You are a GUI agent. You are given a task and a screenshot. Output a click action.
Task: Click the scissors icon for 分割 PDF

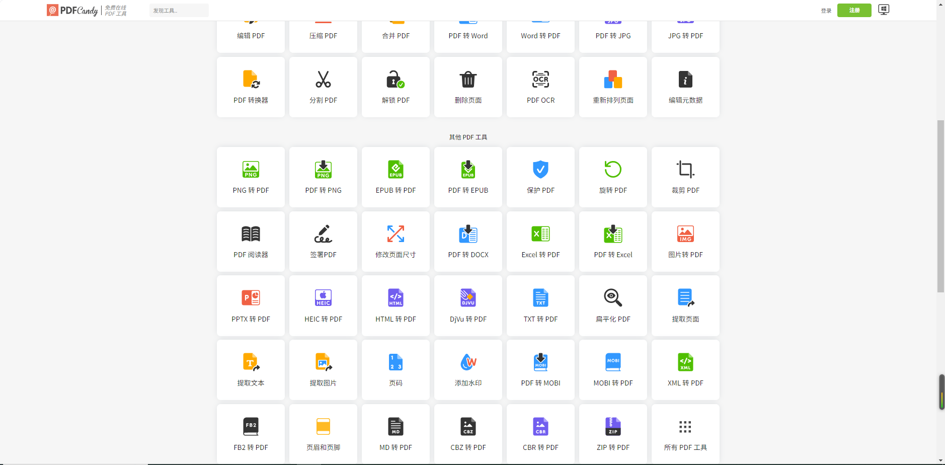(323, 80)
